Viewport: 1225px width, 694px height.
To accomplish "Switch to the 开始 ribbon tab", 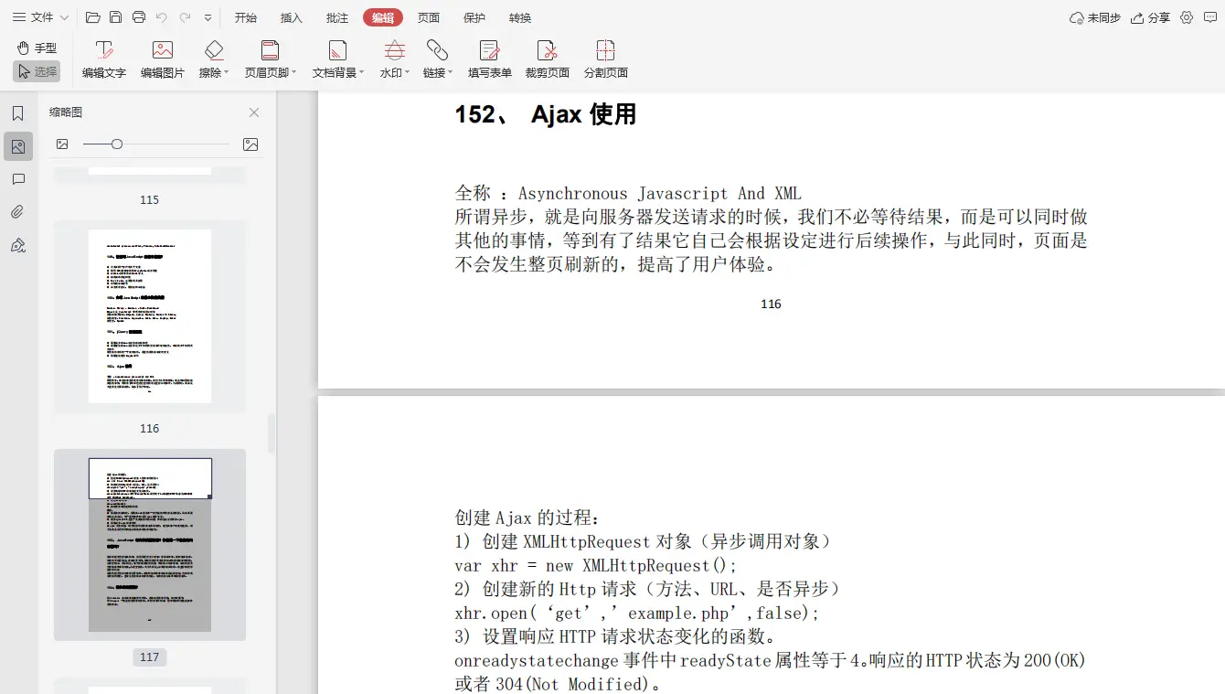I will pyautogui.click(x=245, y=16).
